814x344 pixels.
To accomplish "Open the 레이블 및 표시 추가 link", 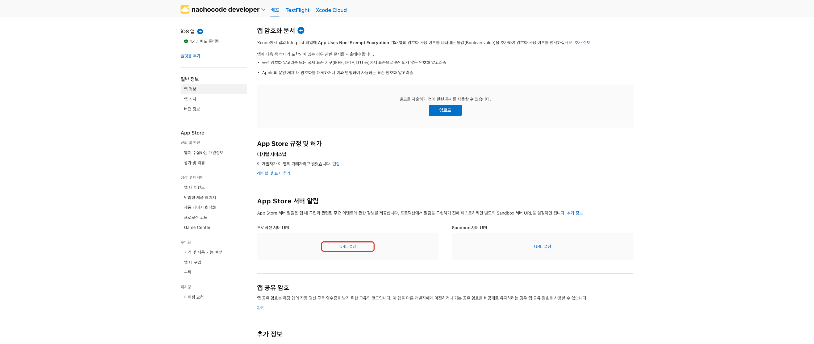I will (x=273, y=173).
